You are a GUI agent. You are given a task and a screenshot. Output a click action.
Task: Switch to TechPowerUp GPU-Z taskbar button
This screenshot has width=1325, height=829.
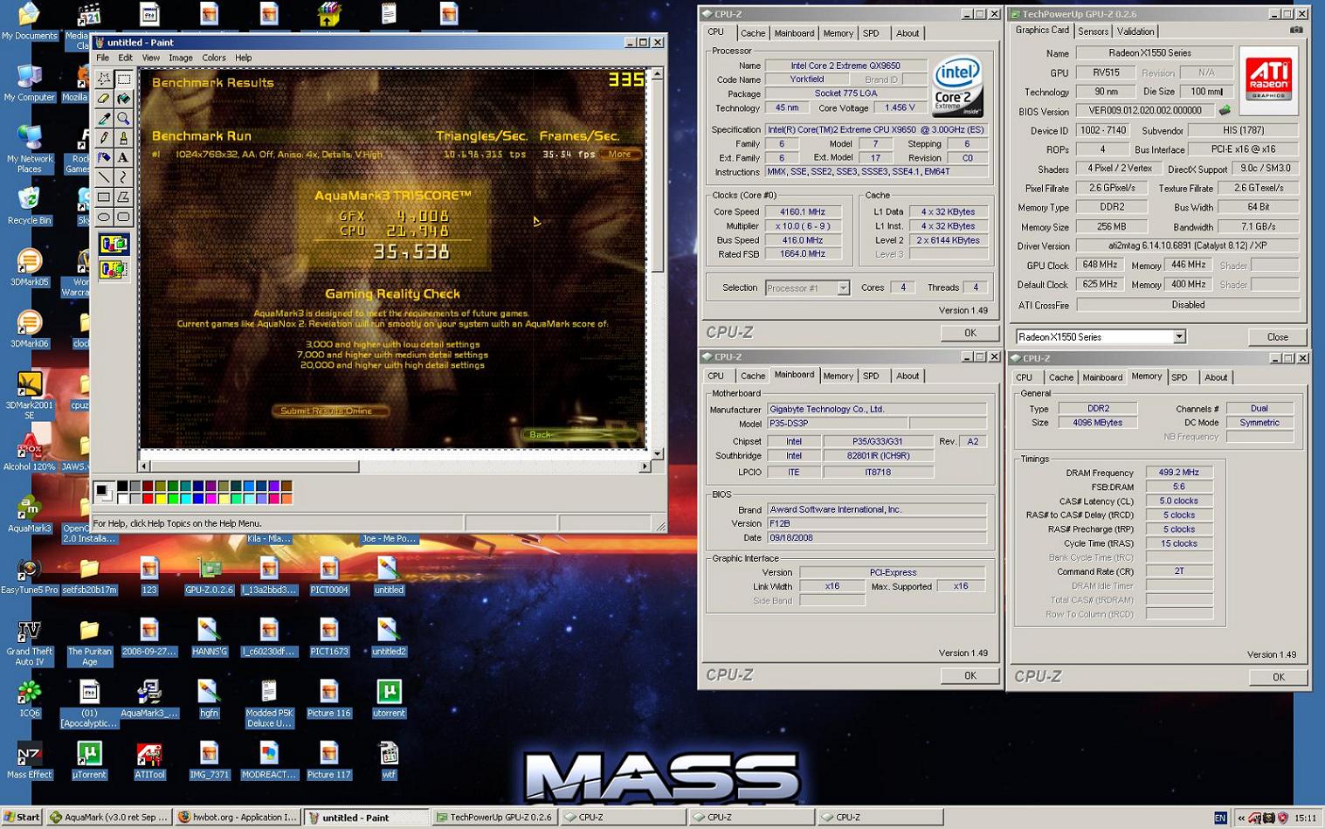pyautogui.click(x=494, y=818)
